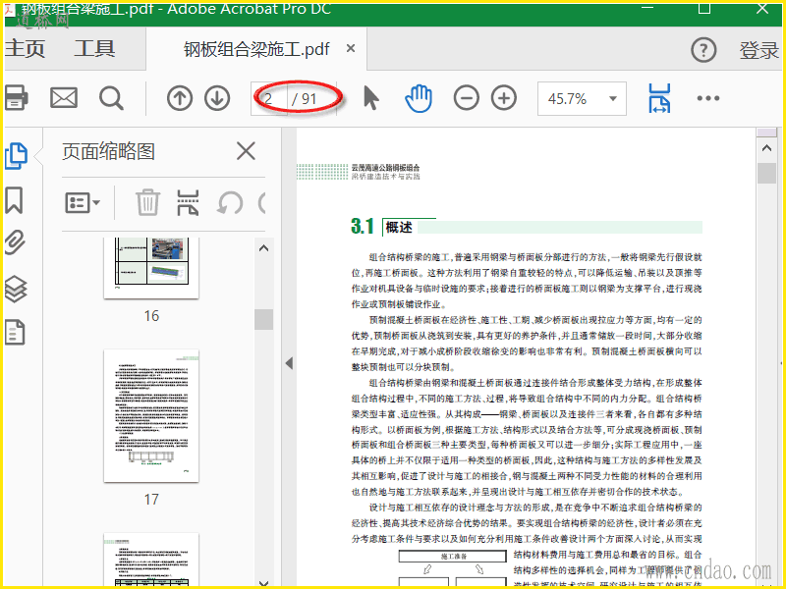The width and height of the screenshot is (786, 589).
Task: Click the / 91 total pages label
Action: pyautogui.click(x=305, y=99)
